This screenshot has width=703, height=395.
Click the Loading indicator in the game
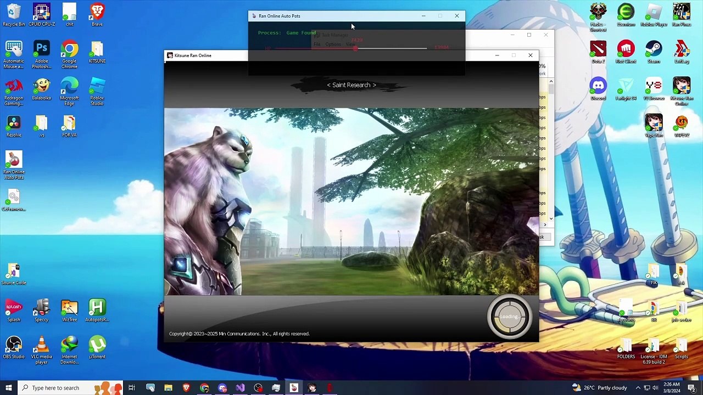[x=509, y=317]
